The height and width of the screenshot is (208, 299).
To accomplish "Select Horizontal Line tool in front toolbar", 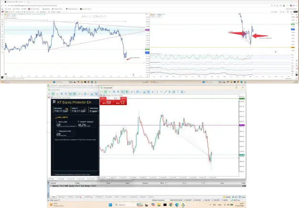I will point(161,92).
